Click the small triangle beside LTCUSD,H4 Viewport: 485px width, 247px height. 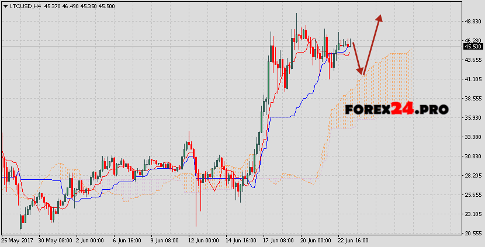(5, 6)
